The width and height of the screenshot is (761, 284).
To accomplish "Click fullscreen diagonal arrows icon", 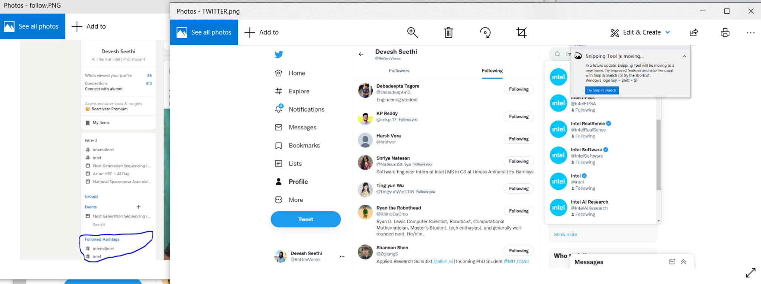I will (x=751, y=273).
